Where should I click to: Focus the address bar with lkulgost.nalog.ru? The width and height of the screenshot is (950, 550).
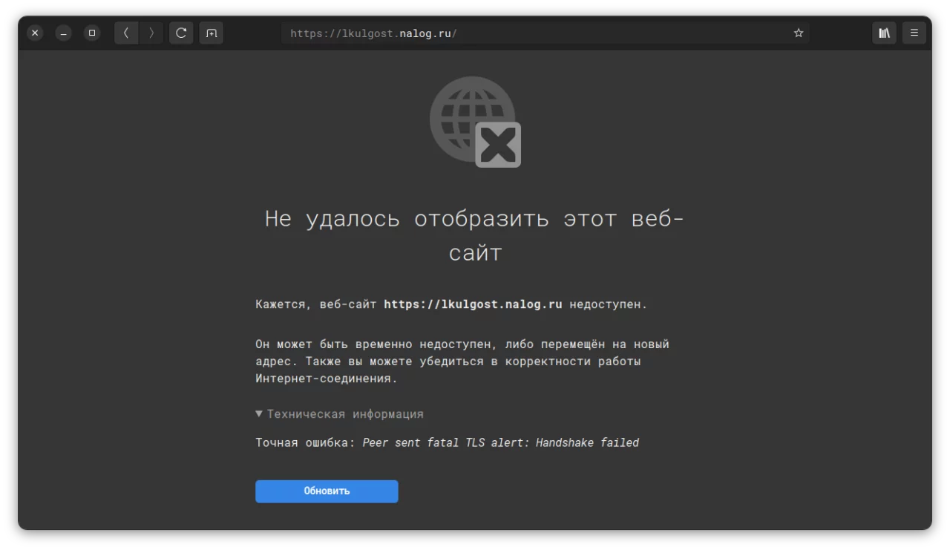[x=546, y=33]
